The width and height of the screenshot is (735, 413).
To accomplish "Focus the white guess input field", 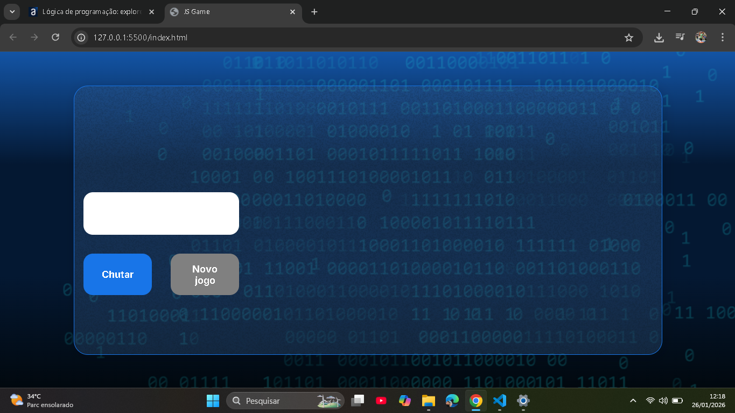I will click(x=161, y=213).
